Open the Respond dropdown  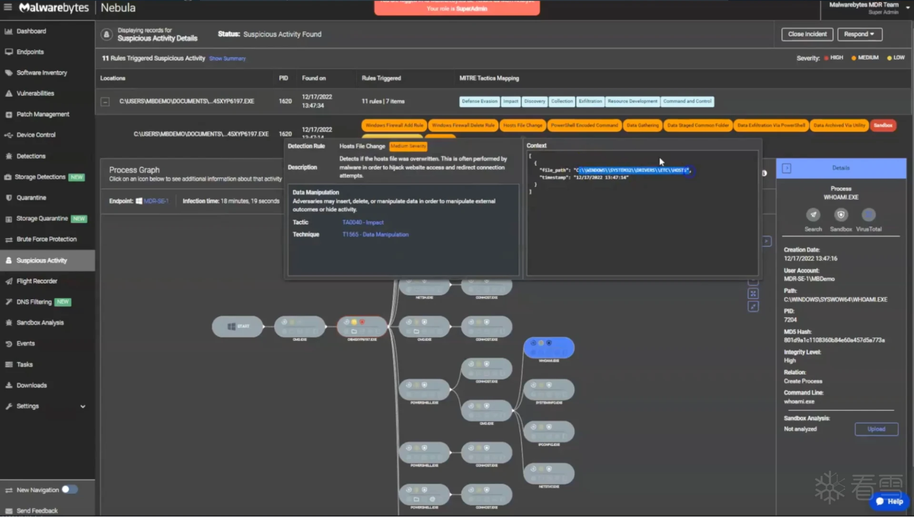(x=859, y=34)
